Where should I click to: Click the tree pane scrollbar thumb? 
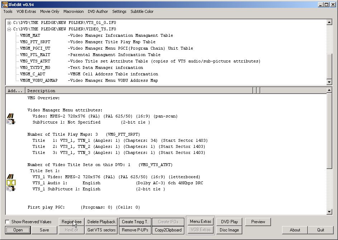tap(329, 66)
